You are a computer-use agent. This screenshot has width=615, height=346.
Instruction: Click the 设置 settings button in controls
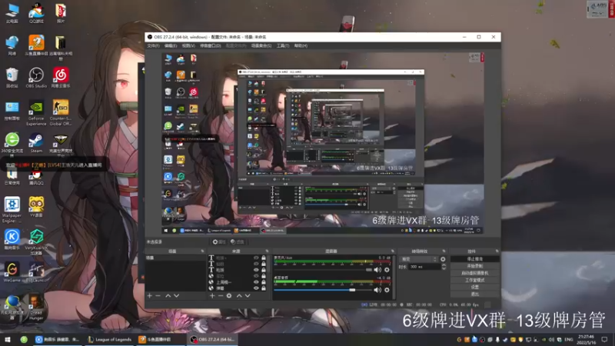click(474, 287)
